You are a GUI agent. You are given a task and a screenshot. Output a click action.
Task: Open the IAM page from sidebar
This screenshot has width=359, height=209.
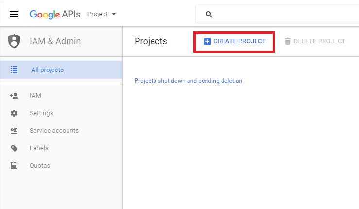click(x=35, y=96)
